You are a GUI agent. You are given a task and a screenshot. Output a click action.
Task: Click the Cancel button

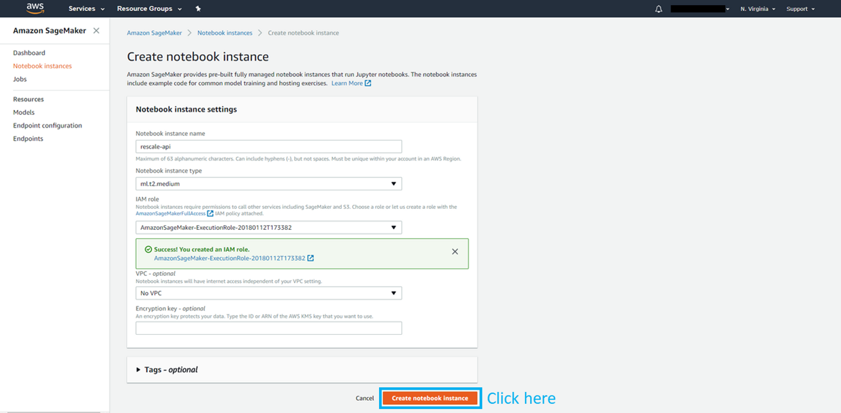[x=364, y=398]
